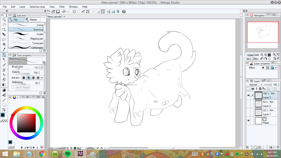281x158 pixels.
Task: Enable the Vector Magnet checkbox
Action: [13, 87]
